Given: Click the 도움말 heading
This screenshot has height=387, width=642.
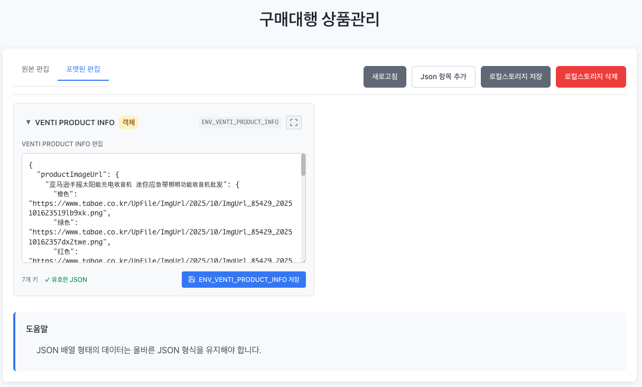Looking at the screenshot, I should click(37, 329).
